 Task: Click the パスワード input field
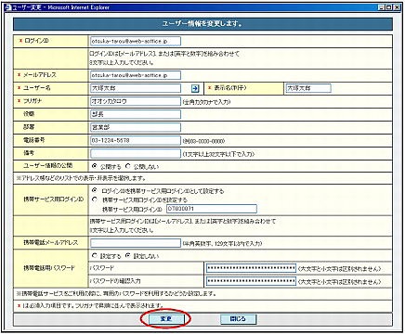click(x=251, y=268)
